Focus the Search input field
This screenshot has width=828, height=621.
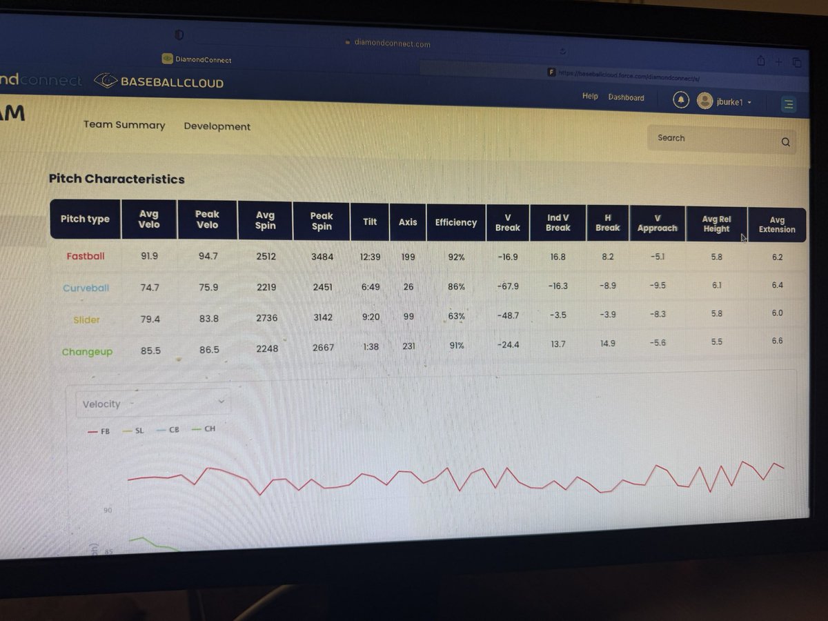coord(721,139)
